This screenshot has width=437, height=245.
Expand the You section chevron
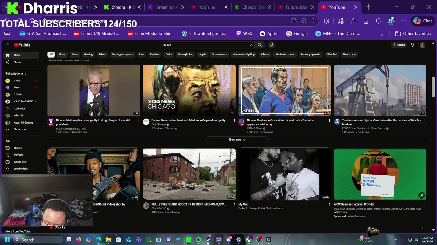pyautogui.click(x=13, y=141)
